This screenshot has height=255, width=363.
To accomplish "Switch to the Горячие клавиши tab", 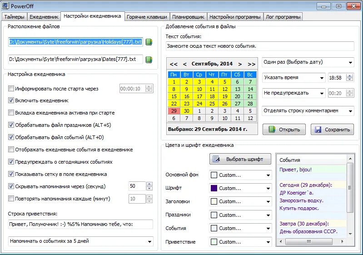I will (147, 17).
